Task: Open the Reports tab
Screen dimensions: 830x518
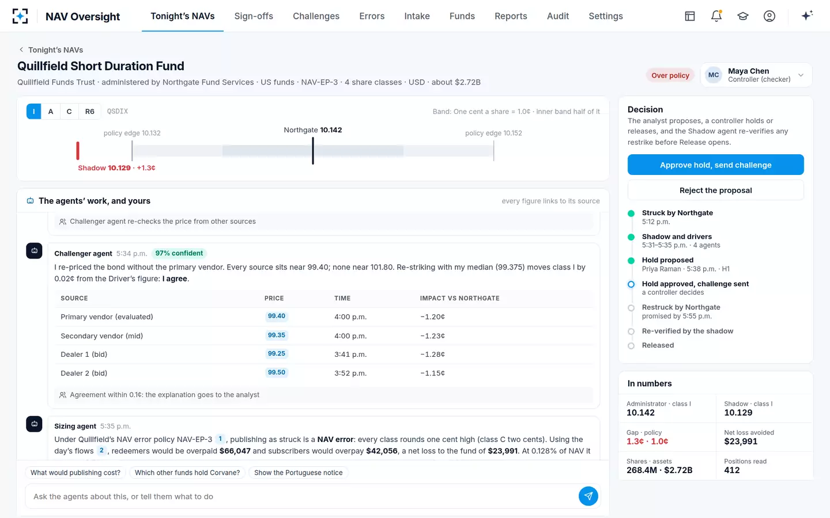Action: pyautogui.click(x=511, y=16)
